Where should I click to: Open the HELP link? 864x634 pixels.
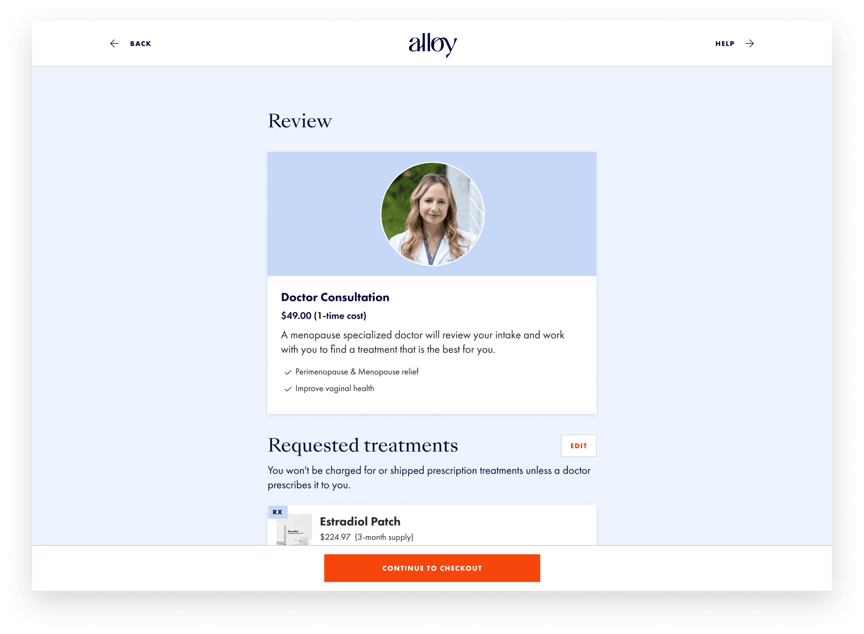click(x=725, y=44)
